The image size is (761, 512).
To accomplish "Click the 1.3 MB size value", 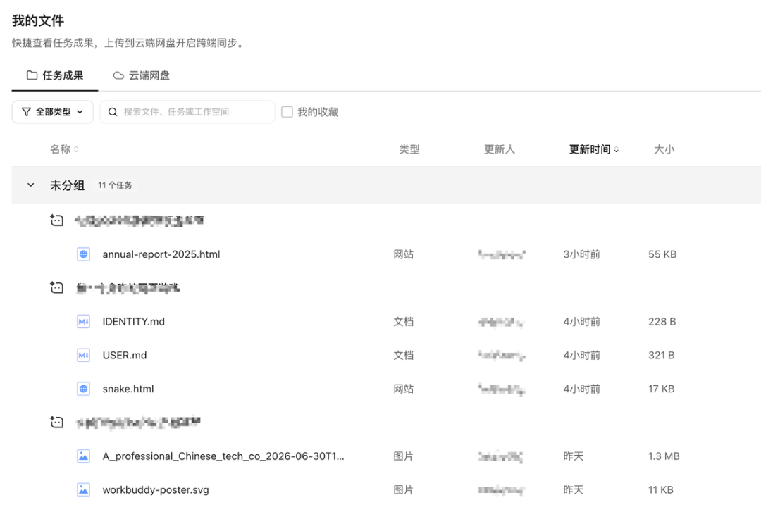I will click(x=664, y=456).
